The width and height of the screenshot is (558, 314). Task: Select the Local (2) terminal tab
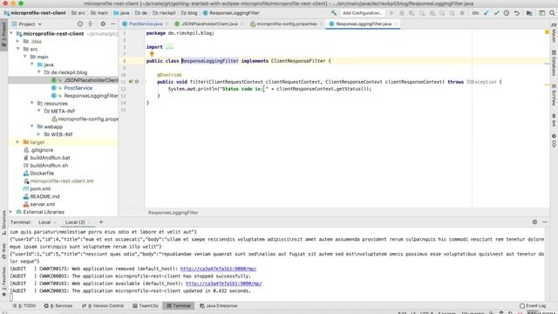(75, 222)
